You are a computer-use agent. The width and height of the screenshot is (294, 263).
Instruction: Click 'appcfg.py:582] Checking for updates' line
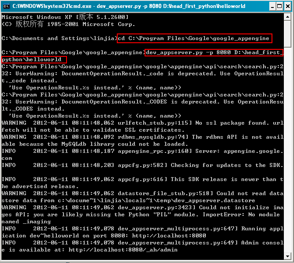coord(142,165)
